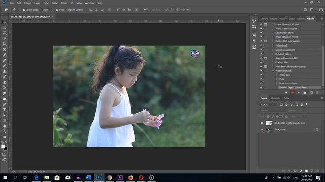Click the Add layer mask icon
Screen dimensions: 325x182
[295, 171]
